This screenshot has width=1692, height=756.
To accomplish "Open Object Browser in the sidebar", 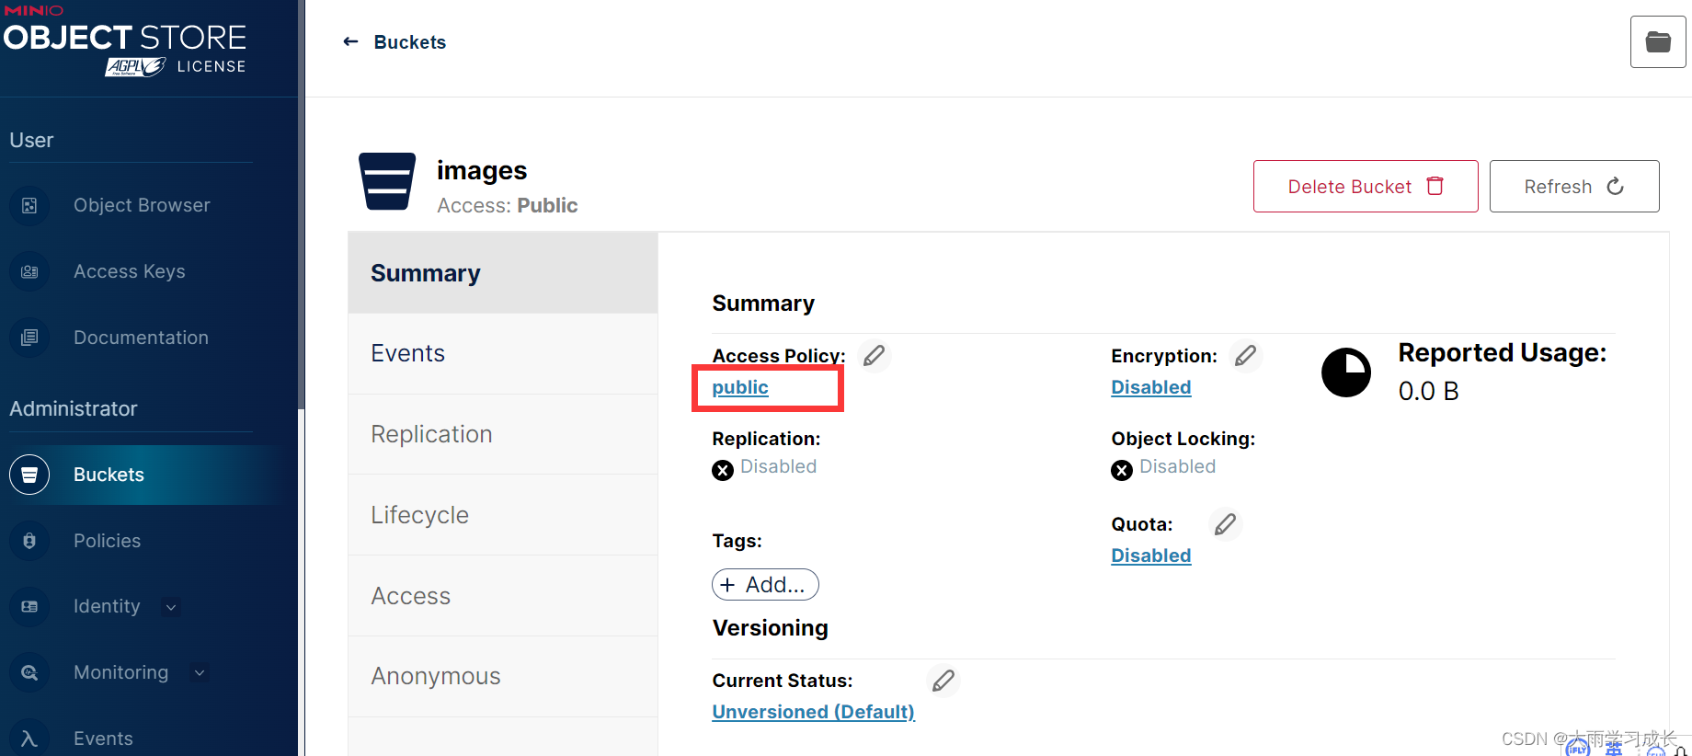I will pyautogui.click(x=142, y=205).
